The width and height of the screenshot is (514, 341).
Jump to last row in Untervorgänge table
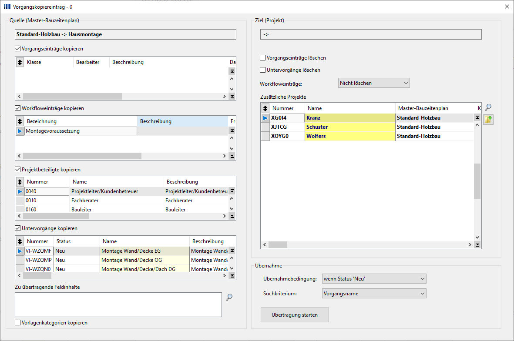coord(232,275)
